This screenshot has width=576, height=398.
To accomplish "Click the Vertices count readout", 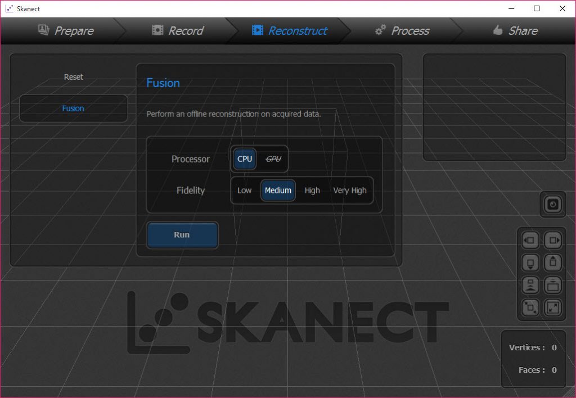I will pyautogui.click(x=533, y=348).
